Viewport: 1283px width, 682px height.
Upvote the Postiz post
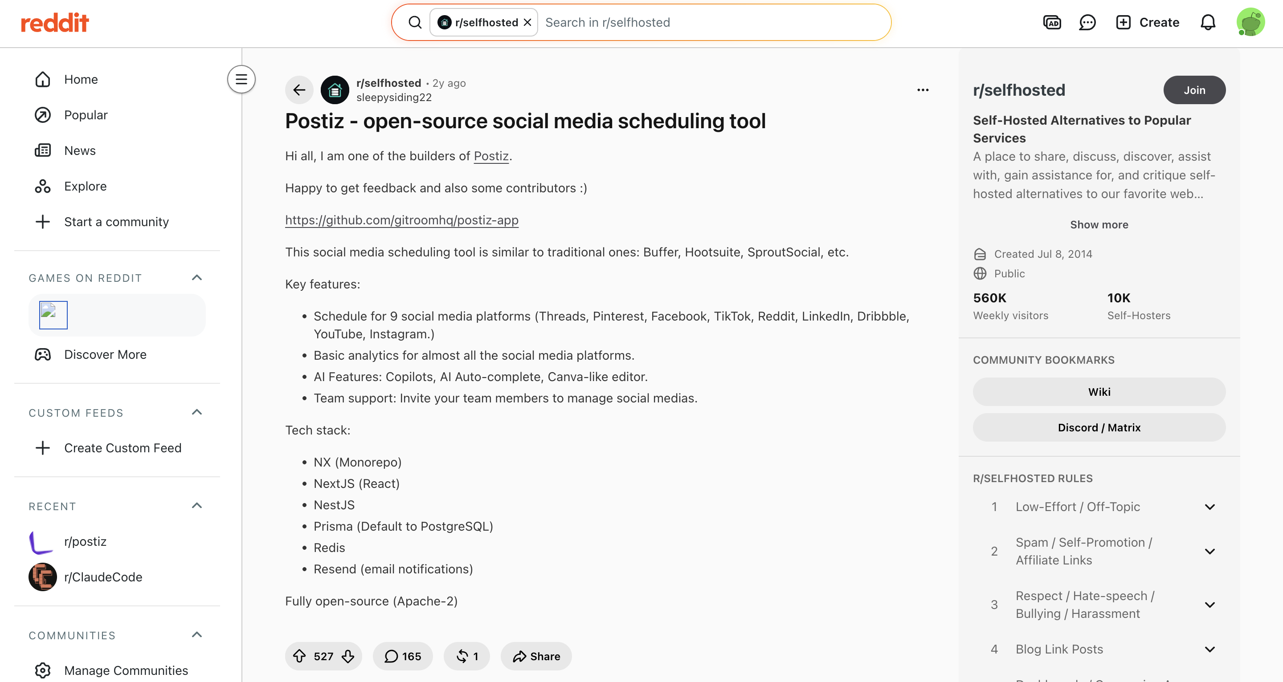[x=299, y=656]
